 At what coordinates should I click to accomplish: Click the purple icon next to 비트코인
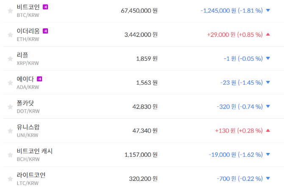pos(45,7)
